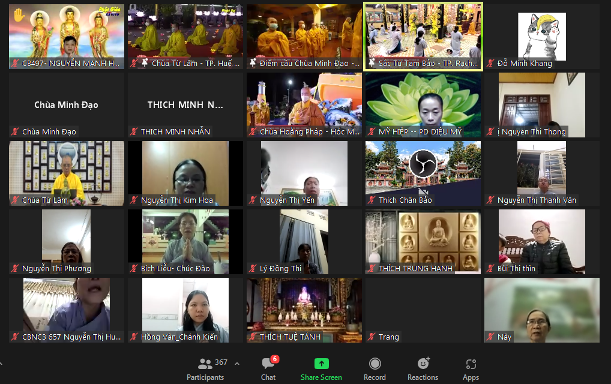
Task: Select the Bích Liễu - Chúc Đào video
Action: pyautogui.click(x=185, y=239)
